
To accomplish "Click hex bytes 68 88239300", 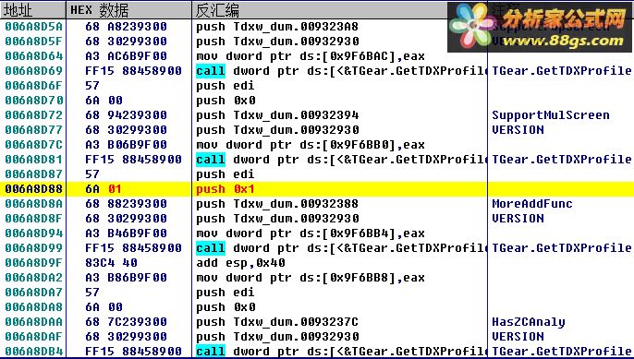I will coord(126,204).
